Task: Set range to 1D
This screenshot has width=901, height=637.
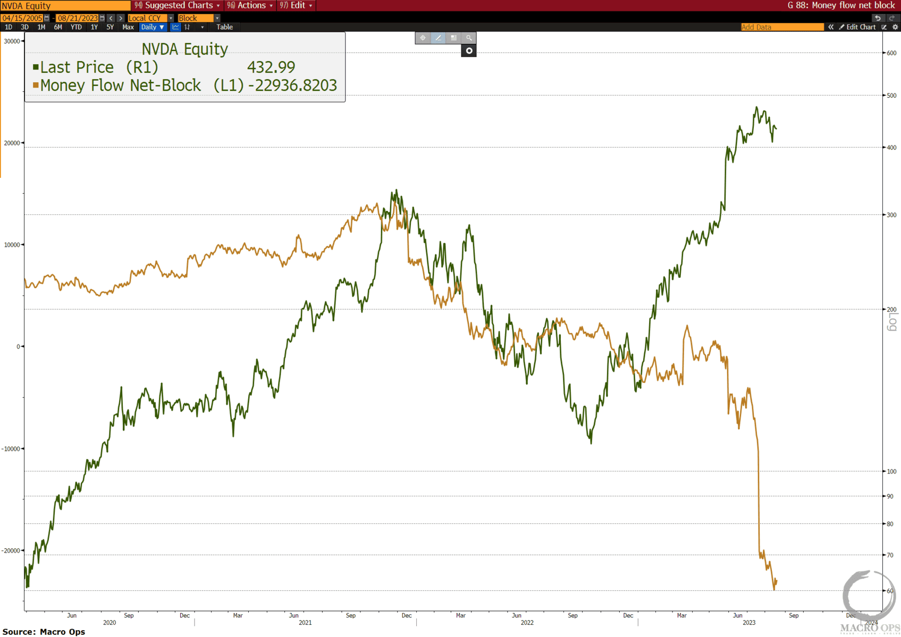Action: pyautogui.click(x=9, y=27)
